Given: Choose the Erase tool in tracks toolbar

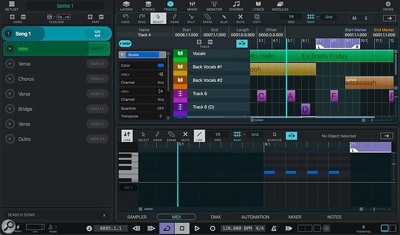Looking at the screenshot, I should tap(207, 18).
